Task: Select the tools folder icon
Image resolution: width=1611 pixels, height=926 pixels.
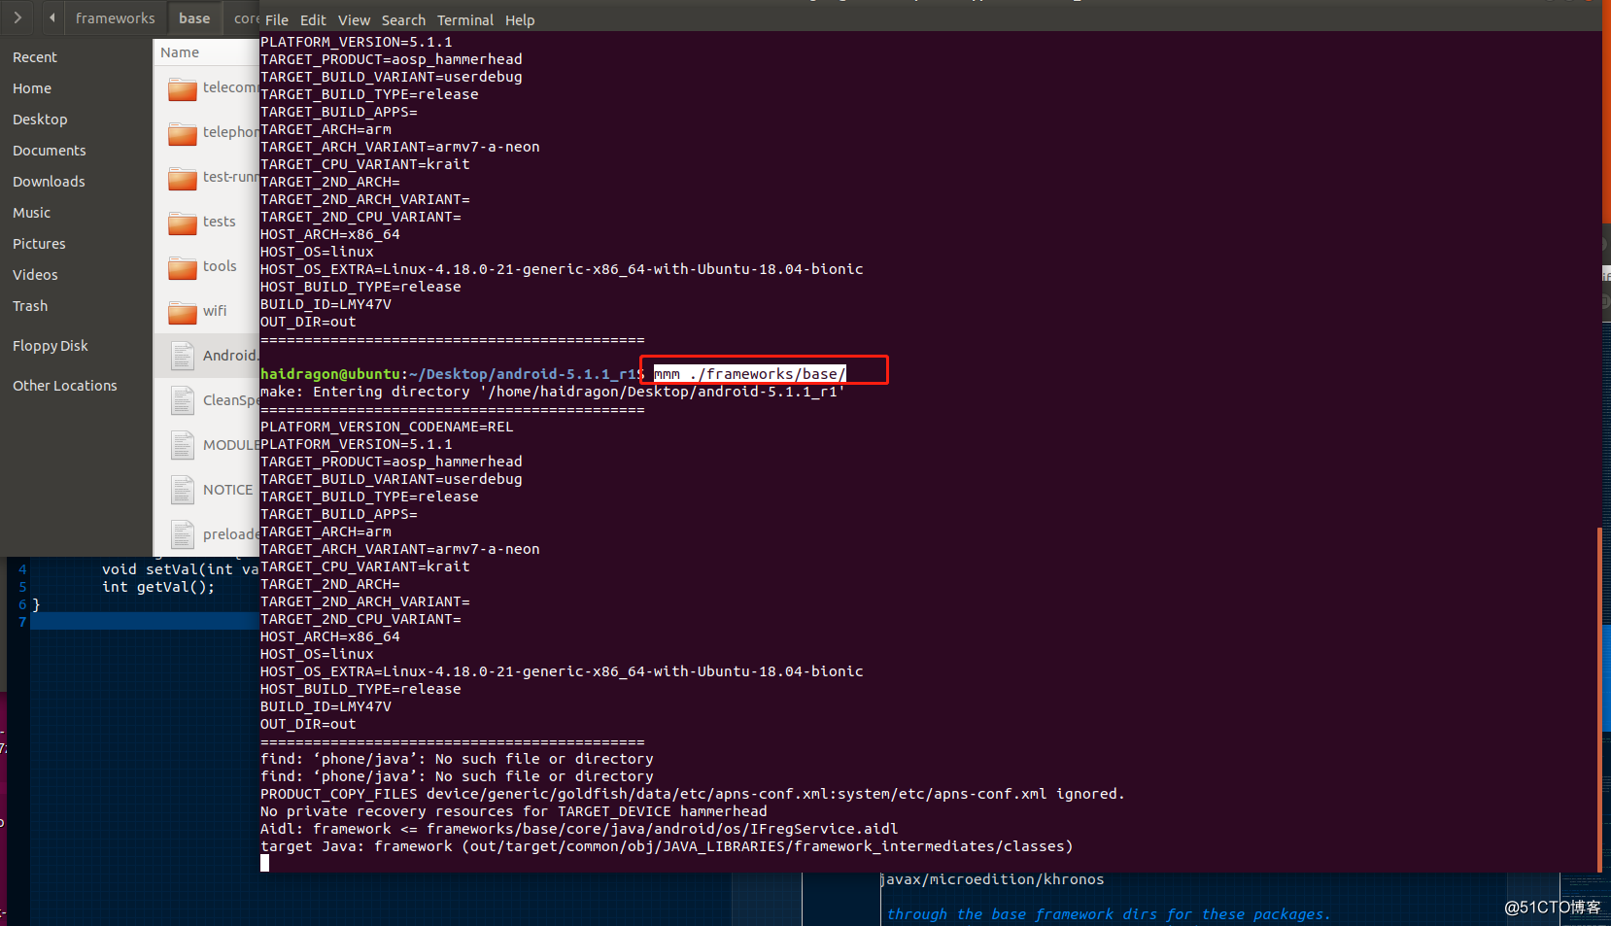Action: [182, 267]
